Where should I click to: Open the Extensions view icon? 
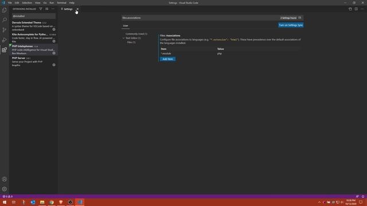tap(5, 50)
